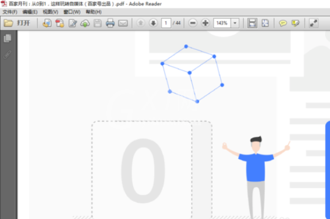Image resolution: width=330 pixels, height=219 pixels.
Task: Go to next page with down arrow
Action: [153, 23]
